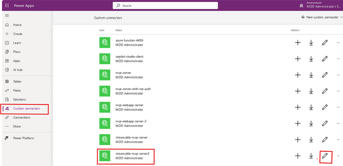This screenshot has width=343, height=166.
Task: Create connection for mcp-webapp-server-2
Action: (297, 123)
